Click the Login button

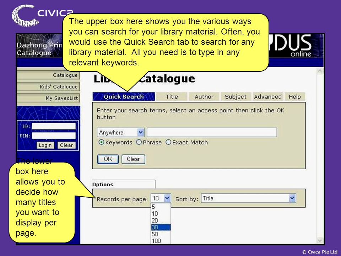[x=45, y=145]
